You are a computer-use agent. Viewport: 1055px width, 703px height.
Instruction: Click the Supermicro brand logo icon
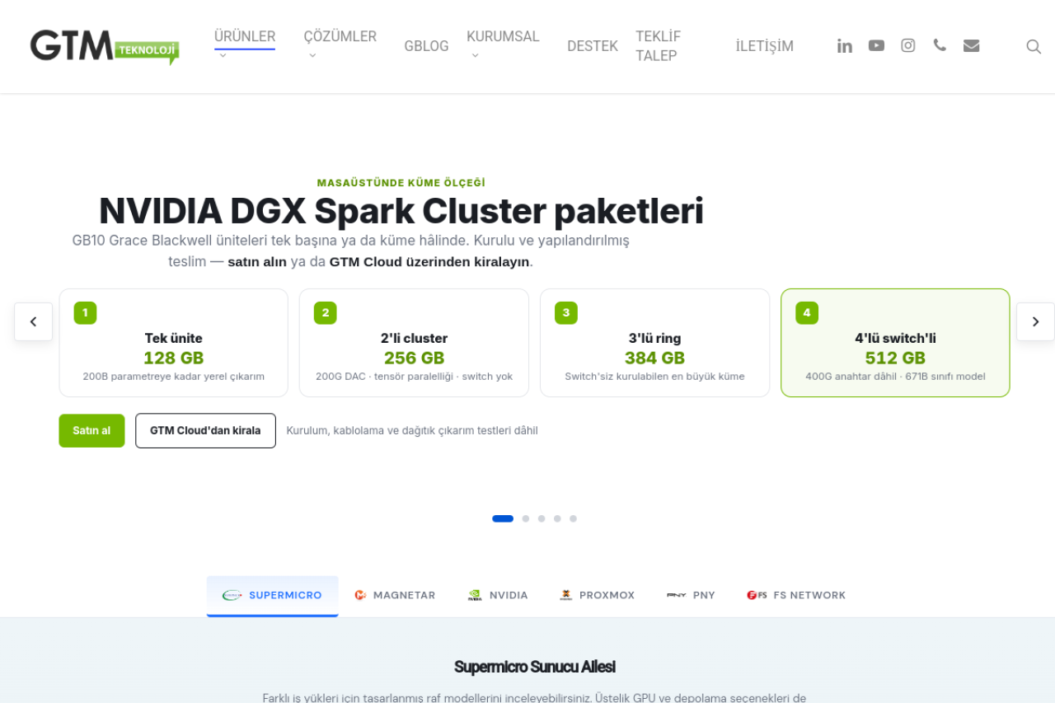(x=232, y=595)
